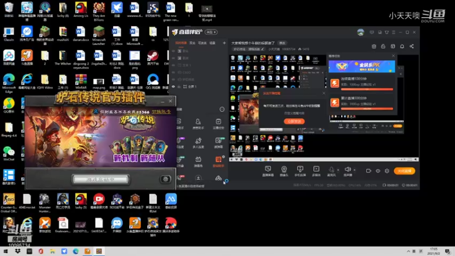Toggle visibility of second source row
This screenshot has width=455, height=256.
pos(173,58)
